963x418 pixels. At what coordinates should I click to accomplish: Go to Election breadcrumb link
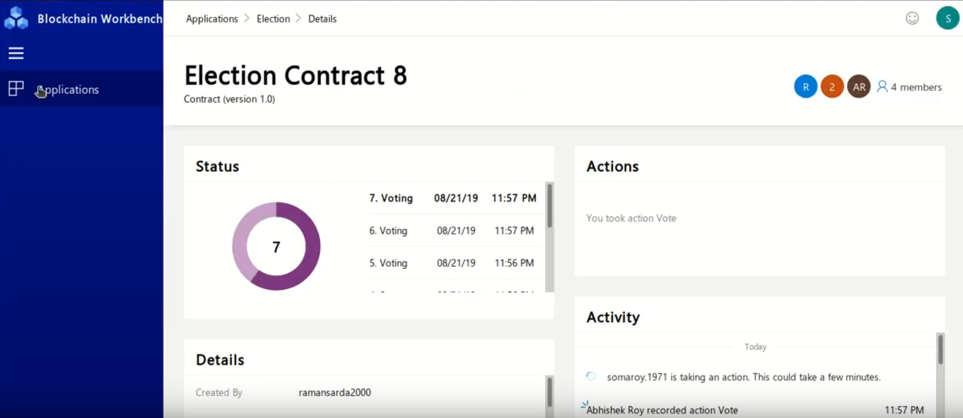tap(273, 19)
